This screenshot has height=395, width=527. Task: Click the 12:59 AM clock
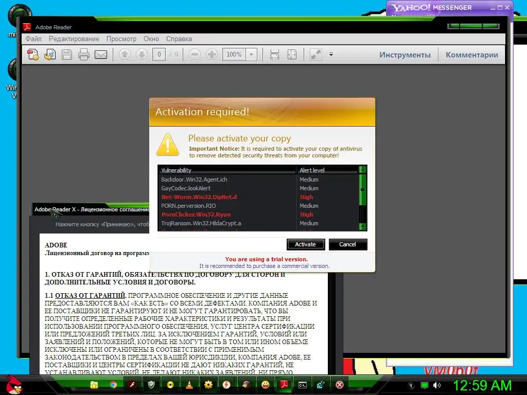coord(482,385)
